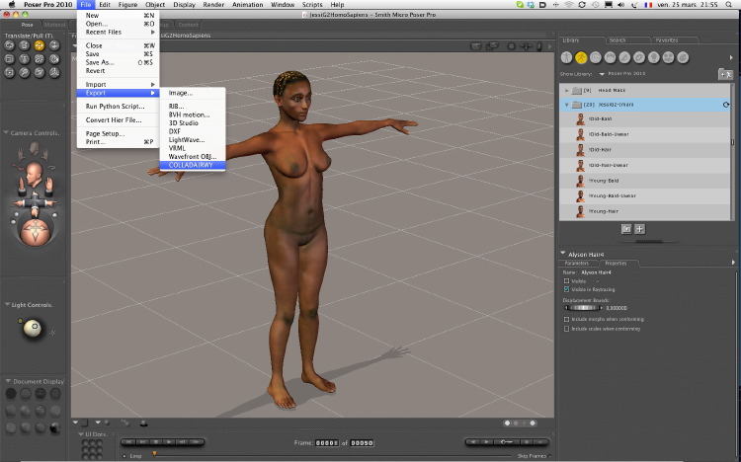The width and height of the screenshot is (741, 462).
Task: Open Spotlight search in the menu bar
Action: pyautogui.click(x=729, y=5)
